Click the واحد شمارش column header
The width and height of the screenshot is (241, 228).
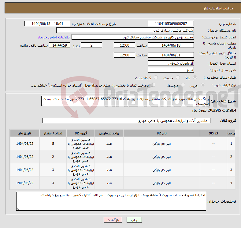click(109, 133)
